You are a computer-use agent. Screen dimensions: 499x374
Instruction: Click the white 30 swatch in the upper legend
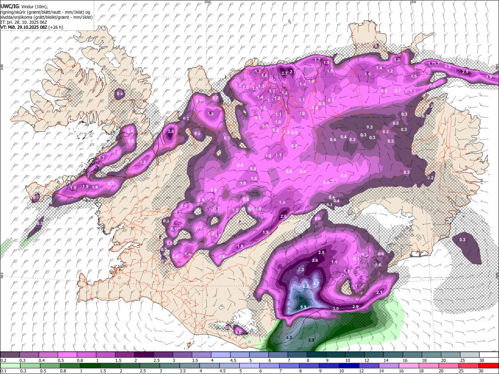click(x=489, y=355)
